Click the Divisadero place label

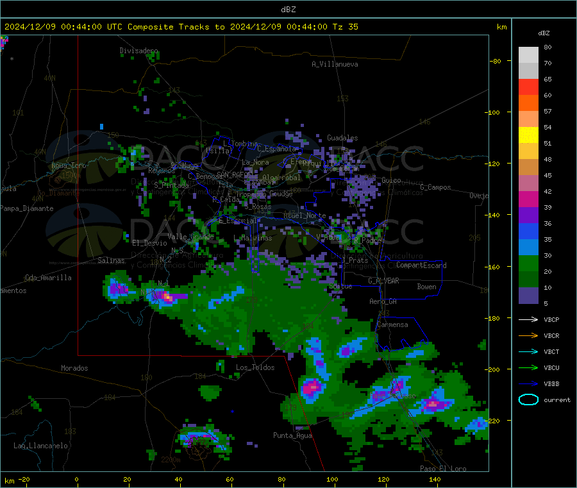point(138,51)
